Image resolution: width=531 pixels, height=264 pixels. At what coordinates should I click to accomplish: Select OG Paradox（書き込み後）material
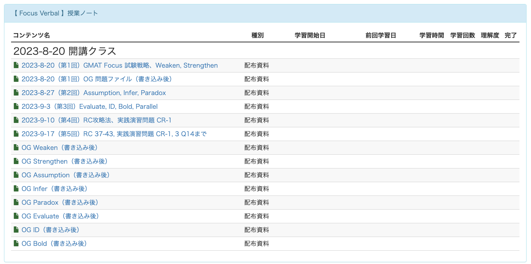(x=60, y=203)
